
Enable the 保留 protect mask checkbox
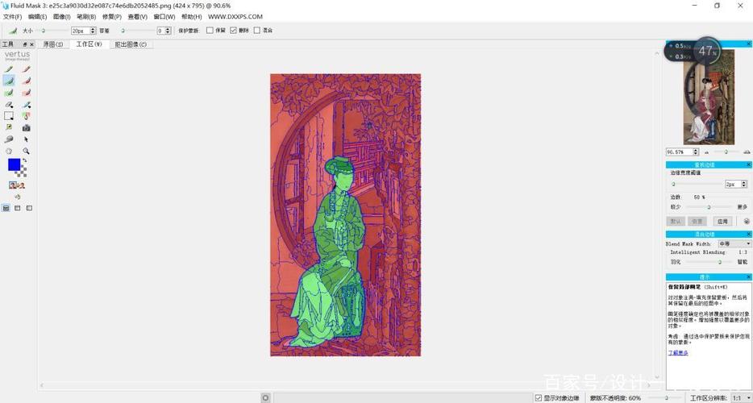210,31
